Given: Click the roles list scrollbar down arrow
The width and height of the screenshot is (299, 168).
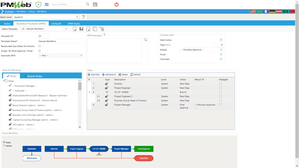Looking at the screenshot, I should pos(80,127).
